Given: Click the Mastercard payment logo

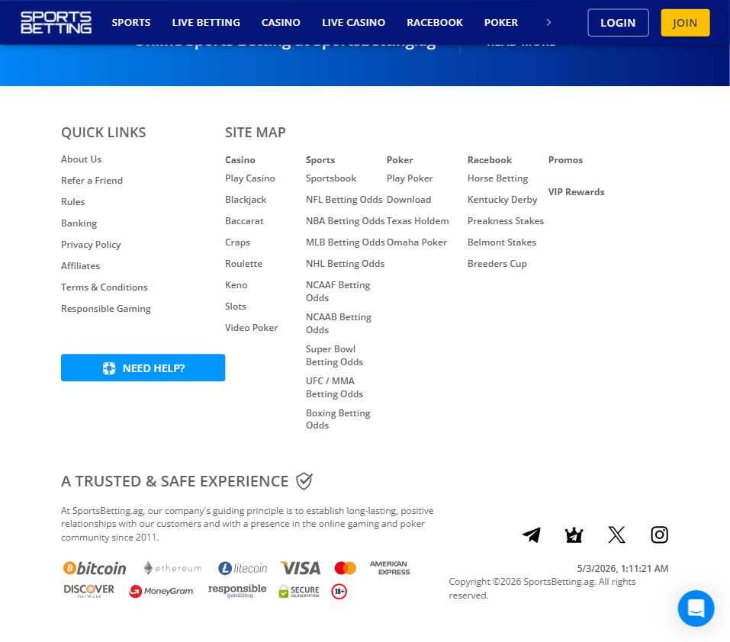Looking at the screenshot, I should (x=346, y=568).
